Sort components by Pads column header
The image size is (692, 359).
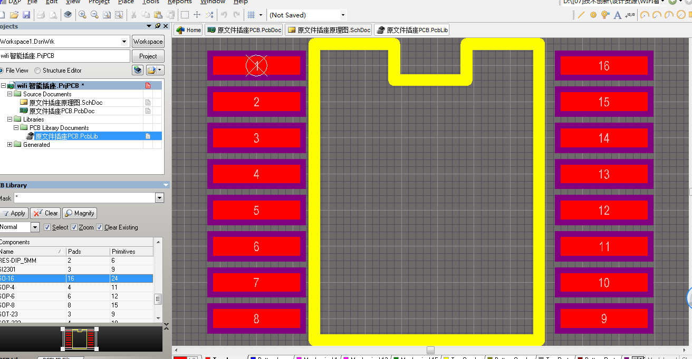click(88, 252)
